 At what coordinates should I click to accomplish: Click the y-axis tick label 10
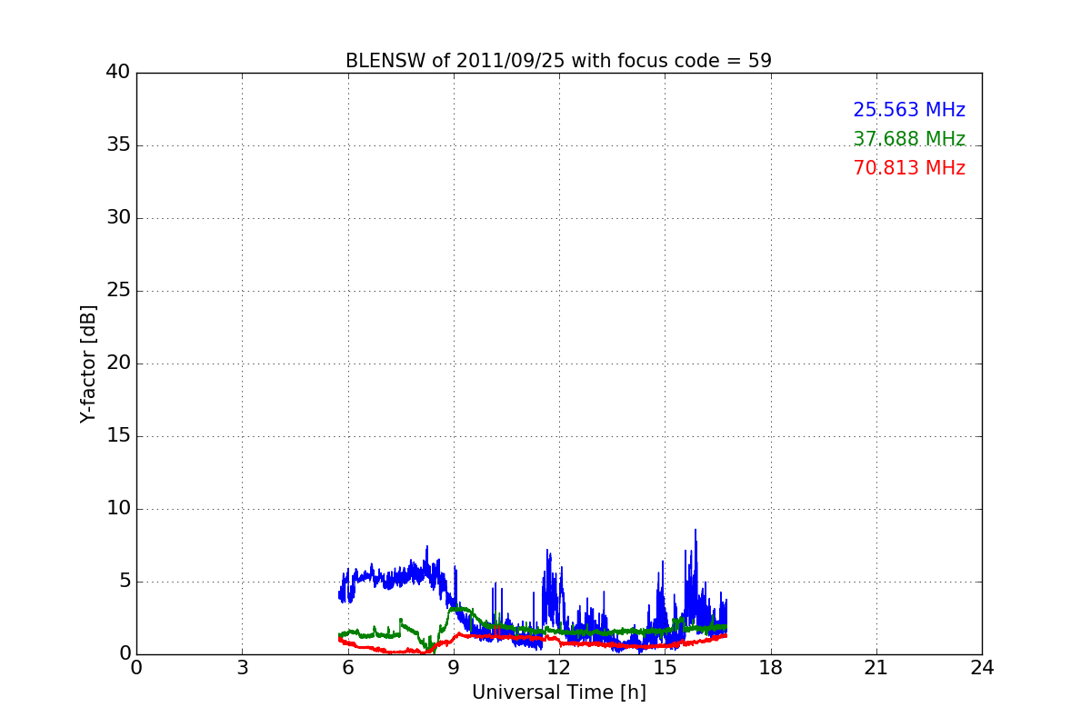[118, 509]
